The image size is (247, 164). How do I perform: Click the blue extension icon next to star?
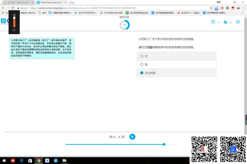point(216,8)
